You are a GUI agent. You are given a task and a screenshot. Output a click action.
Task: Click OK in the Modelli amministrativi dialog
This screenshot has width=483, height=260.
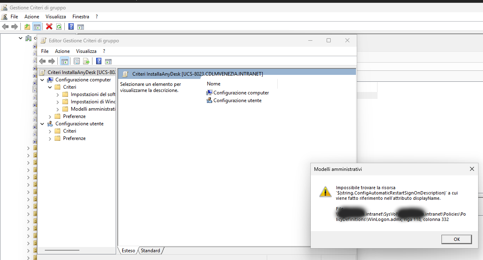tap(456, 239)
